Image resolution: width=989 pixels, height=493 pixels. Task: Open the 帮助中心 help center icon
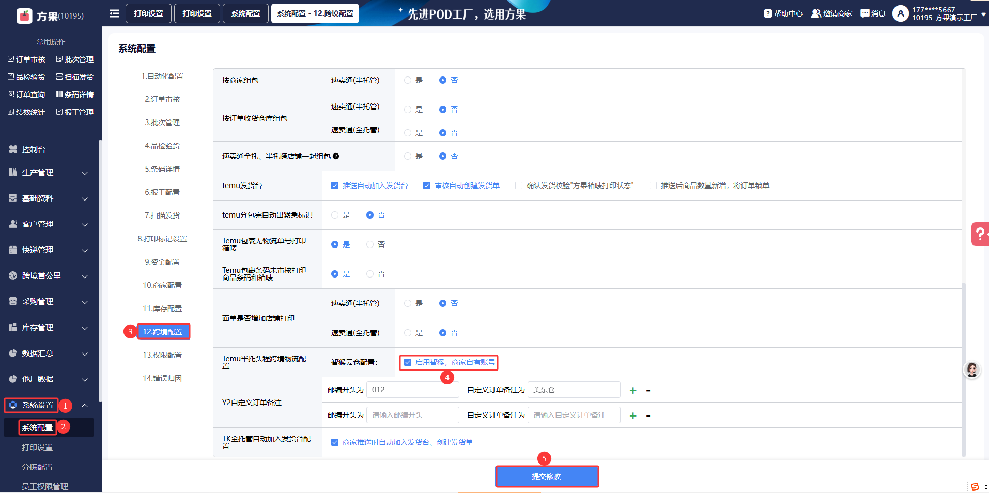pos(768,13)
